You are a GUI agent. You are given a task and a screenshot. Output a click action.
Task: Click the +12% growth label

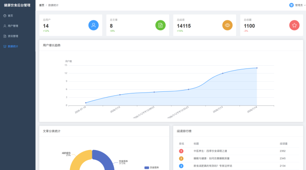coord(46,31)
